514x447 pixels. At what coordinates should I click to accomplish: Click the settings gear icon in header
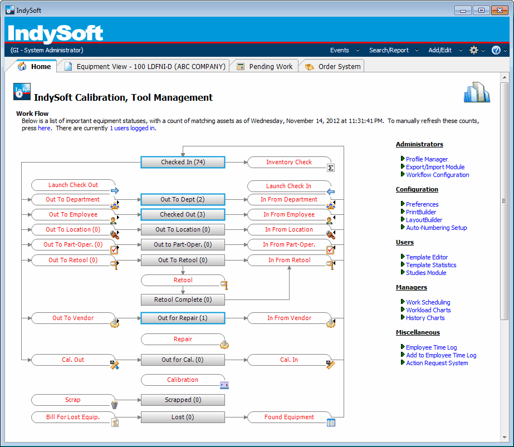click(x=474, y=50)
